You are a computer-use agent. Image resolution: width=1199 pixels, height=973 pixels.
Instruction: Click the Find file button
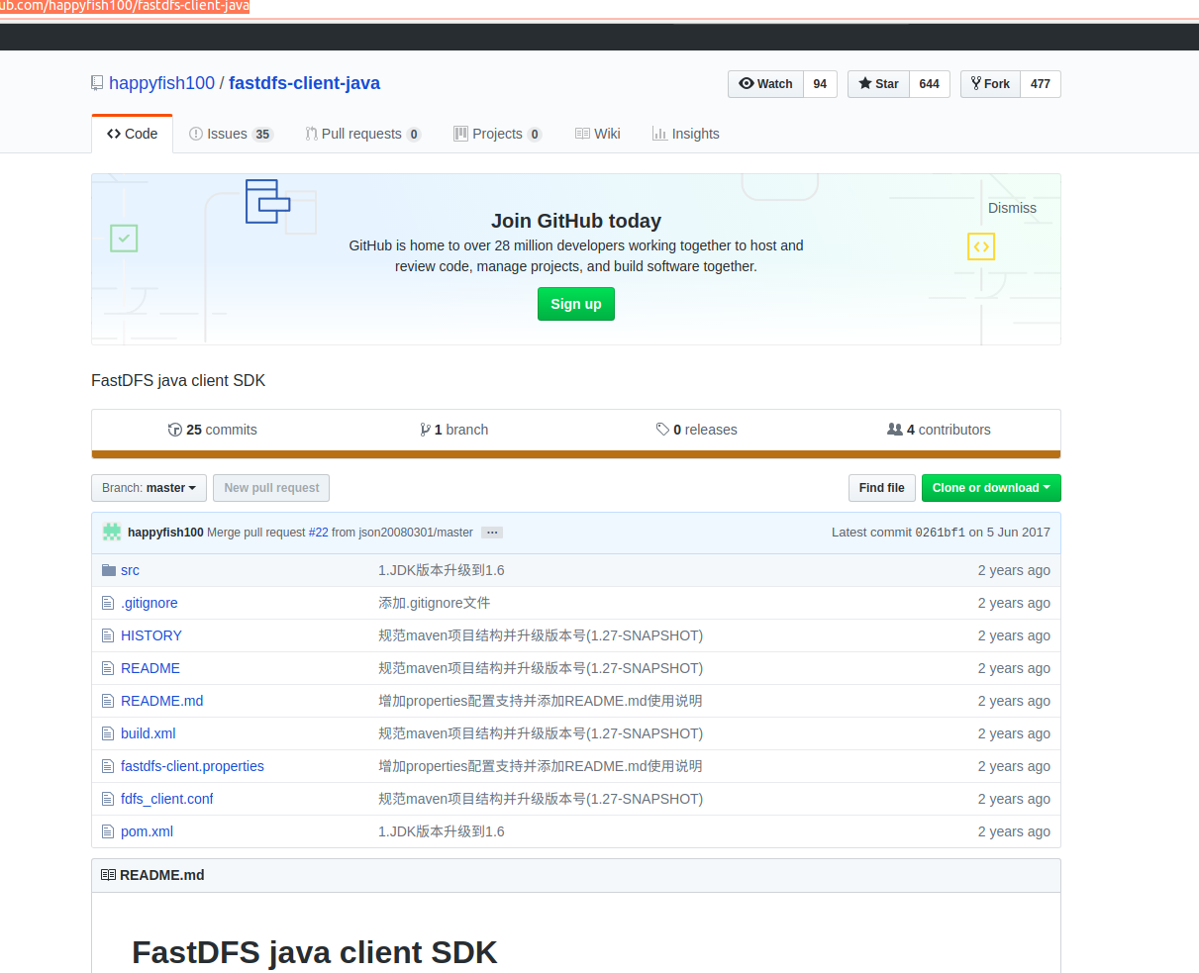click(x=881, y=488)
